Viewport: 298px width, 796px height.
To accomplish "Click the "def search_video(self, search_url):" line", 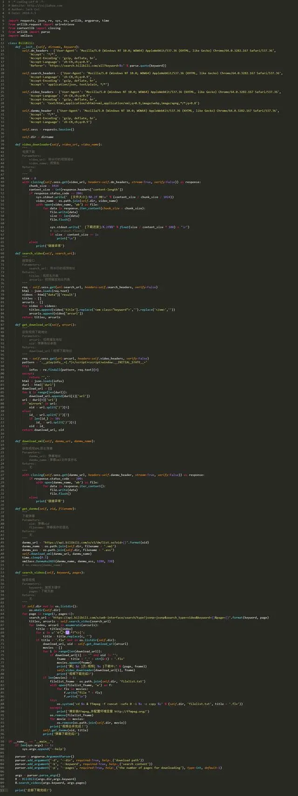I will click(45, 253).
